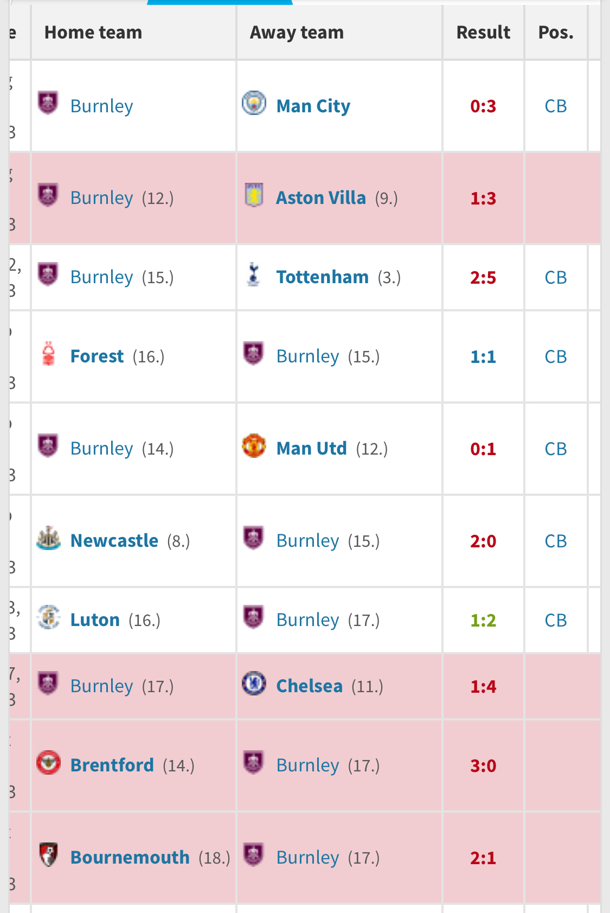The height and width of the screenshot is (913, 610).
Task: Click the Man City club crest
Action: tap(254, 103)
